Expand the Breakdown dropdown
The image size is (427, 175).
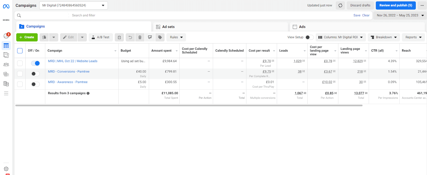point(383,37)
